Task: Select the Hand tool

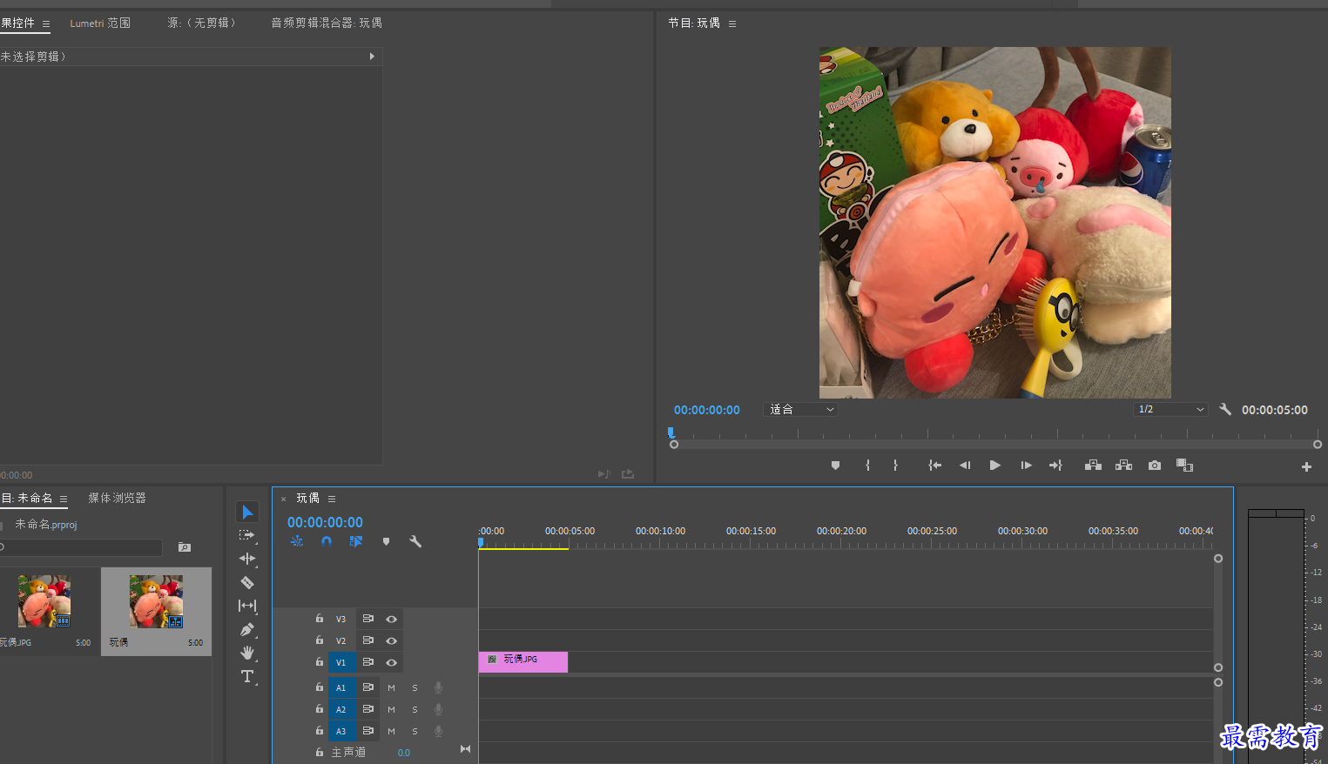Action: click(x=247, y=653)
